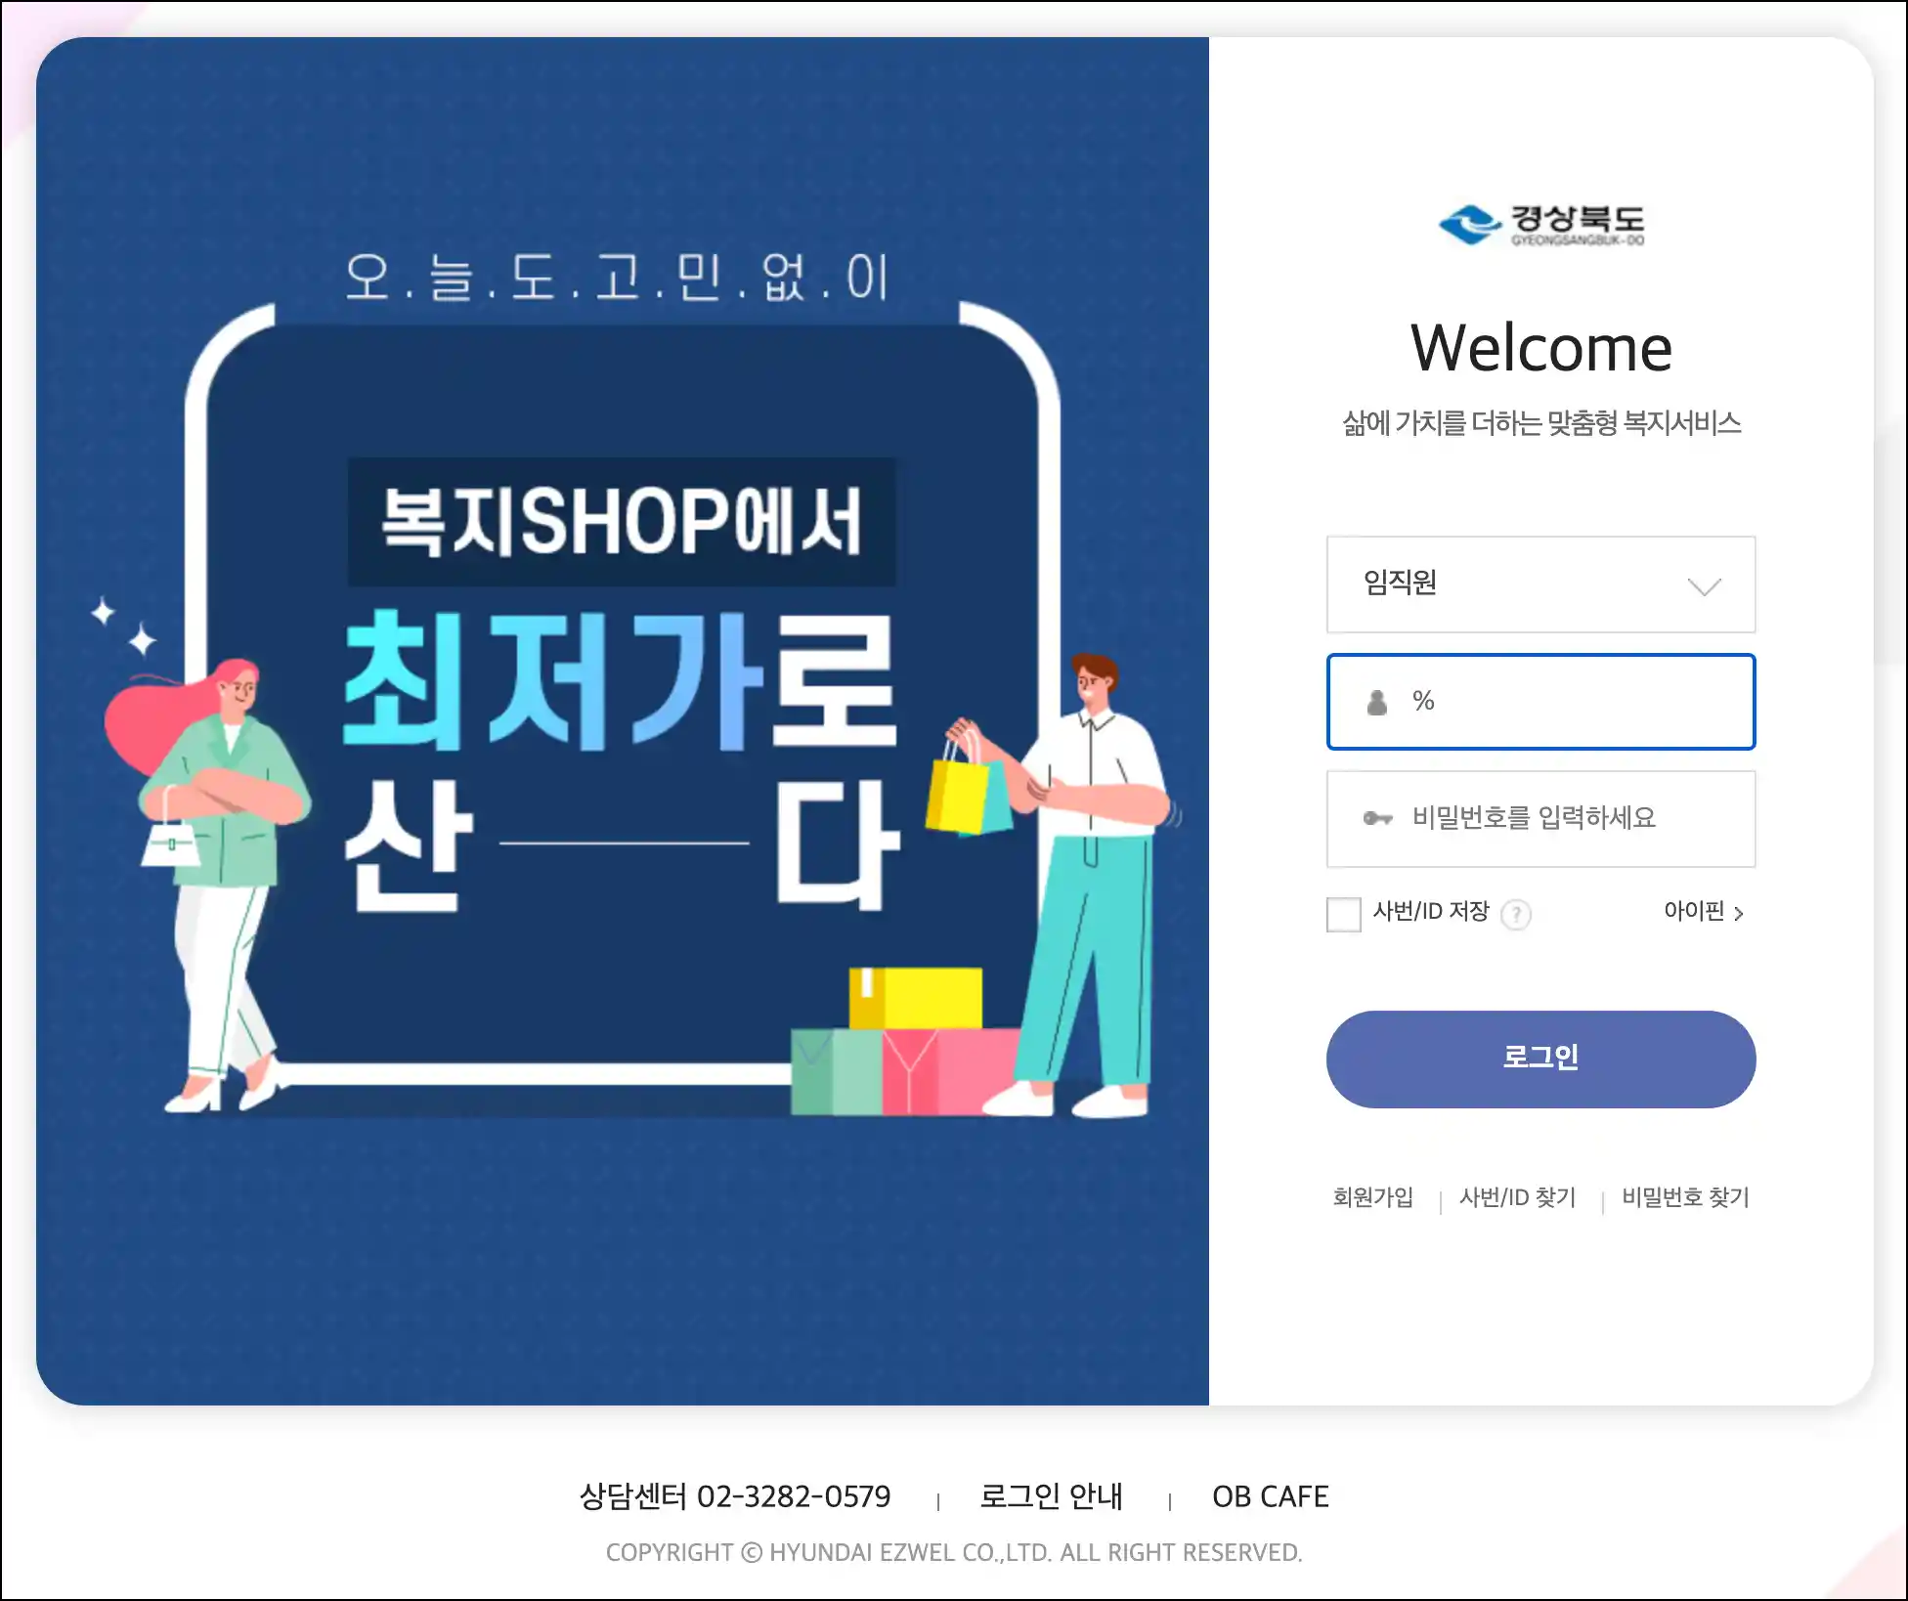Click the white handbag held by woman
1908x1601 pixels.
(x=170, y=841)
